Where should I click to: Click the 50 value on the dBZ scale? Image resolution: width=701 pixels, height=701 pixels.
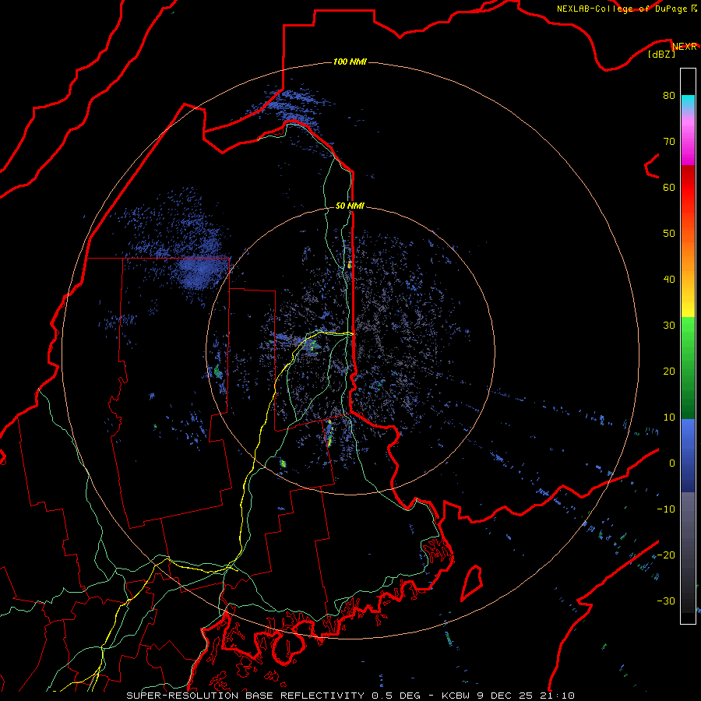click(x=669, y=234)
